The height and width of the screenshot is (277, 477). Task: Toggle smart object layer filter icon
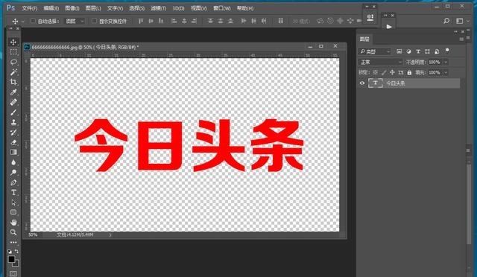437,51
